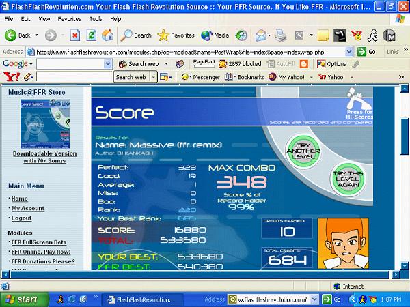
Task: Expand the address bar URL dropdown
Action: [348, 52]
